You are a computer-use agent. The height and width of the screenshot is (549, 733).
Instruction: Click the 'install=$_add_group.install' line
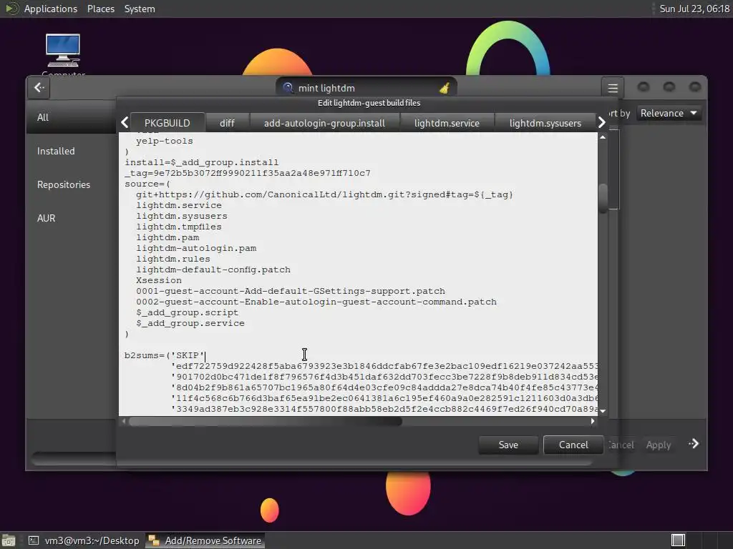[201, 162]
